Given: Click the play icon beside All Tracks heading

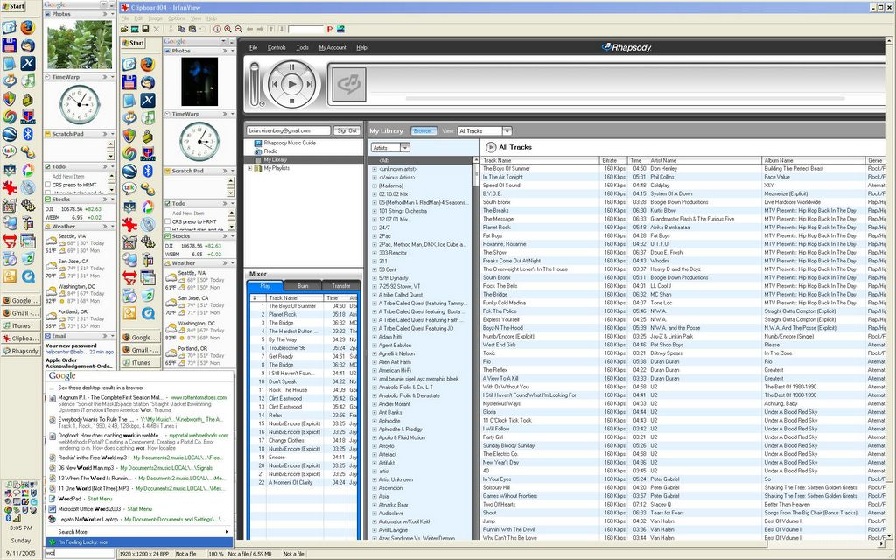Looking at the screenshot, I should pos(491,147).
